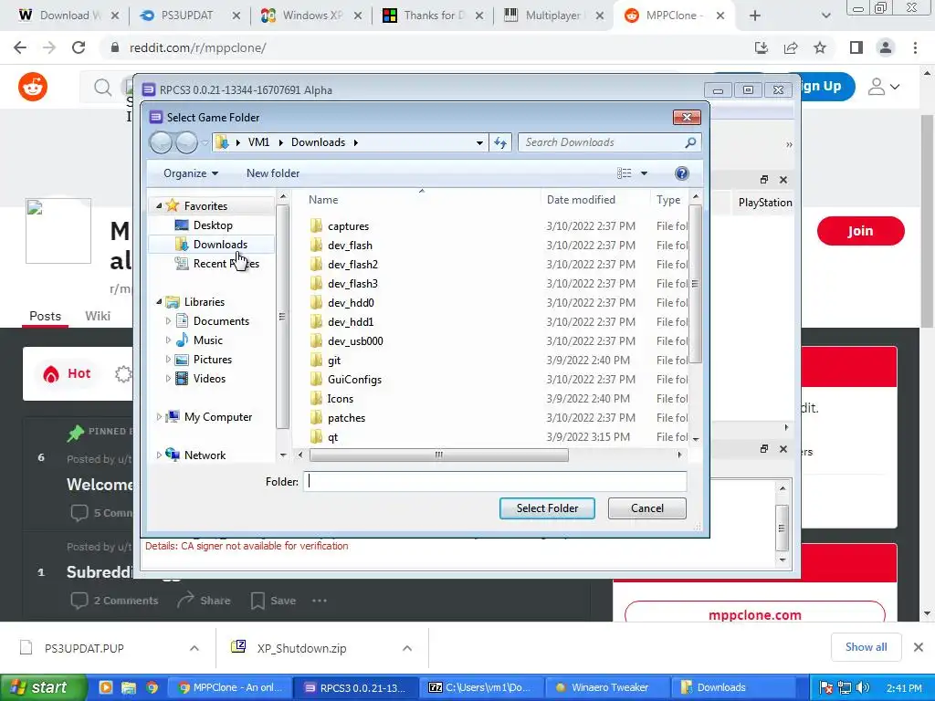
Task: Reload the Reddit page in Chrome
Action: pyautogui.click(x=79, y=47)
